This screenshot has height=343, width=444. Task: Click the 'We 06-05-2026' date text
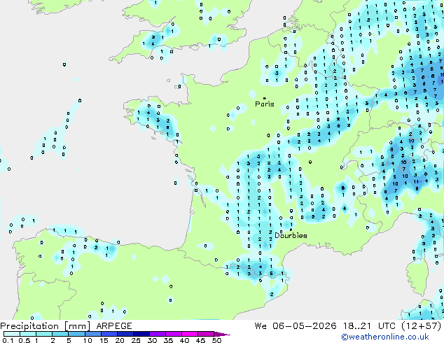[296, 326]
